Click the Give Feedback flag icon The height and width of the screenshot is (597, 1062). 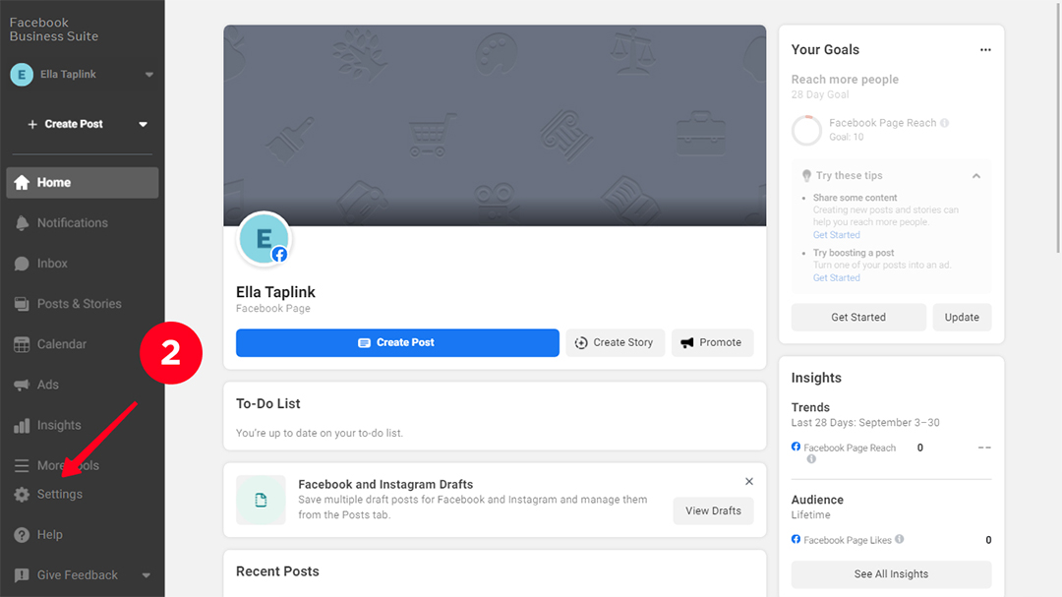click(22, 575)
